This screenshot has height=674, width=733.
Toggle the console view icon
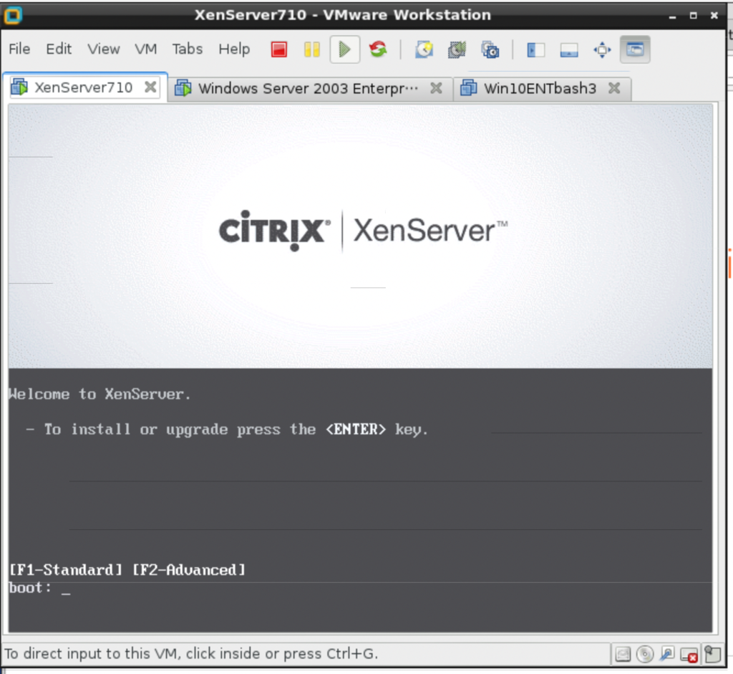tap(635, 49)
